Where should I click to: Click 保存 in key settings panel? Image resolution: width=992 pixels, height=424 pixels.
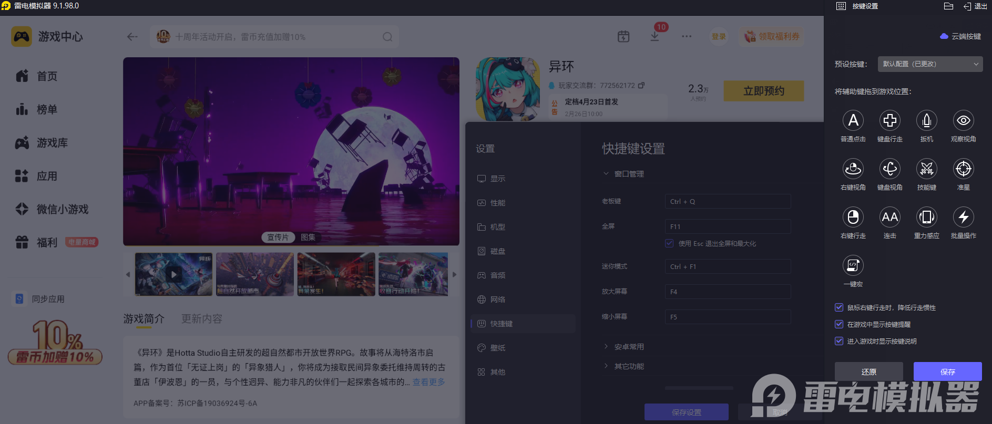coord(948,371)
